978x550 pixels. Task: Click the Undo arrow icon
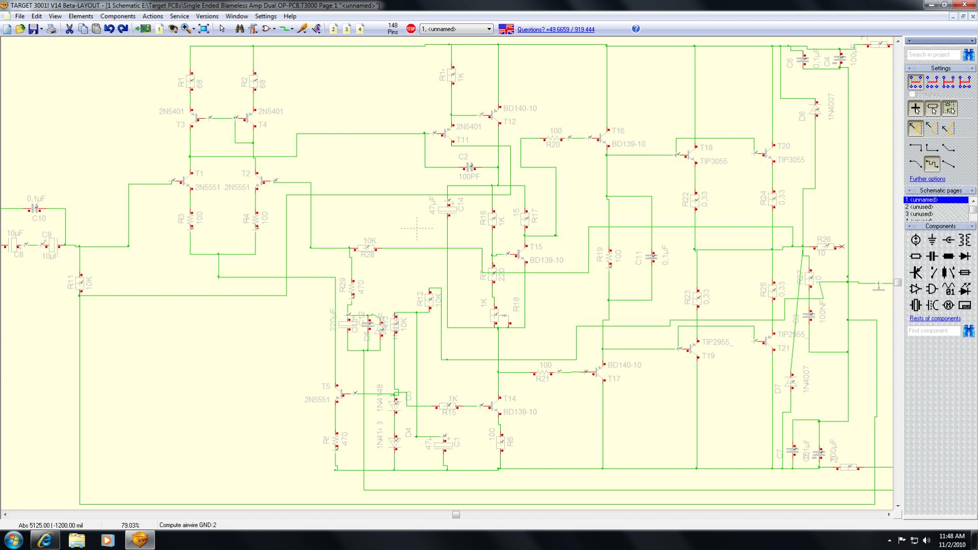[x=109, y=29]
